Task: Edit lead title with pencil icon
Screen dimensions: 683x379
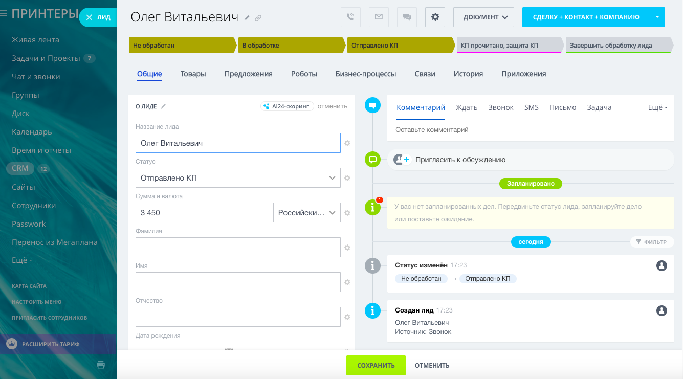Action: [x=247, y=18]
